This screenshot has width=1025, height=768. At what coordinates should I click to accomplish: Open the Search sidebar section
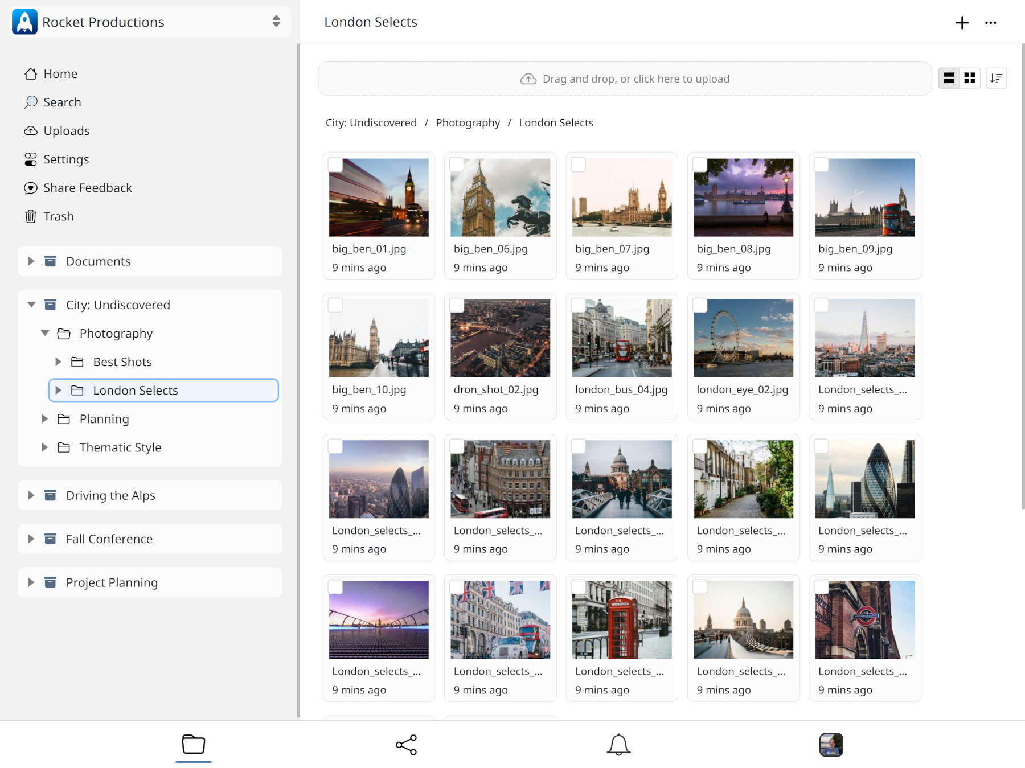(x=61, y=102)
